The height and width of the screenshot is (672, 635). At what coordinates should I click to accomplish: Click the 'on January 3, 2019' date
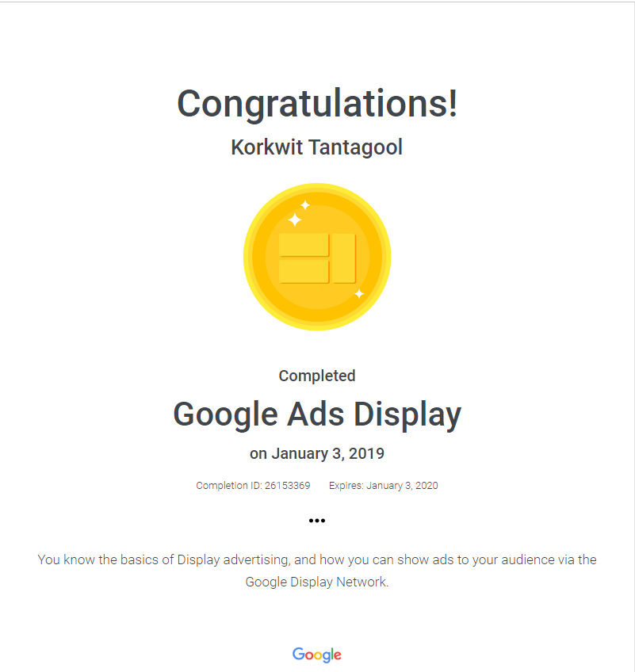(x=317, y=453)
